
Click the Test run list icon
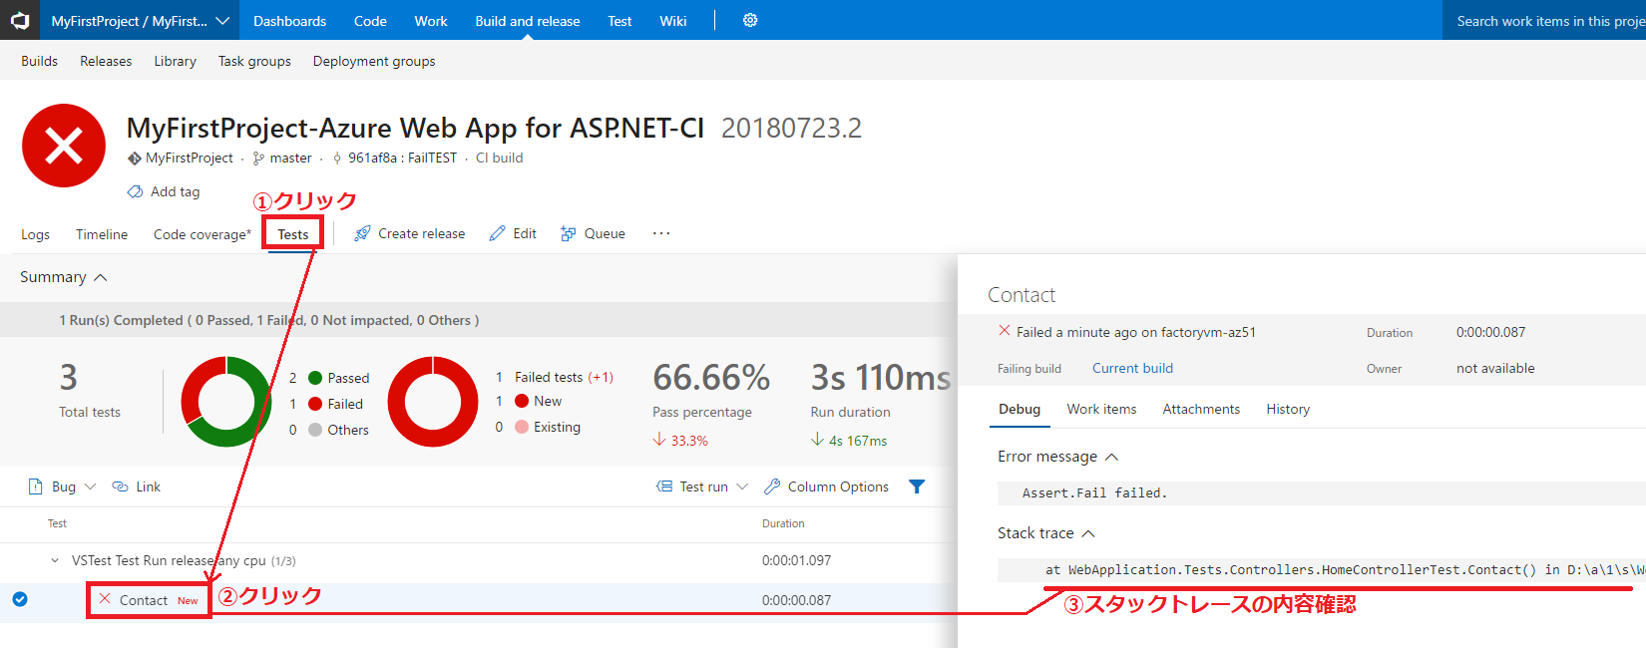pyautogui.click(x=664, y=486)
